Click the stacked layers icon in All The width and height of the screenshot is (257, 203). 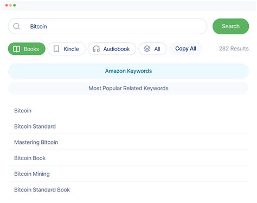[147, 49]
